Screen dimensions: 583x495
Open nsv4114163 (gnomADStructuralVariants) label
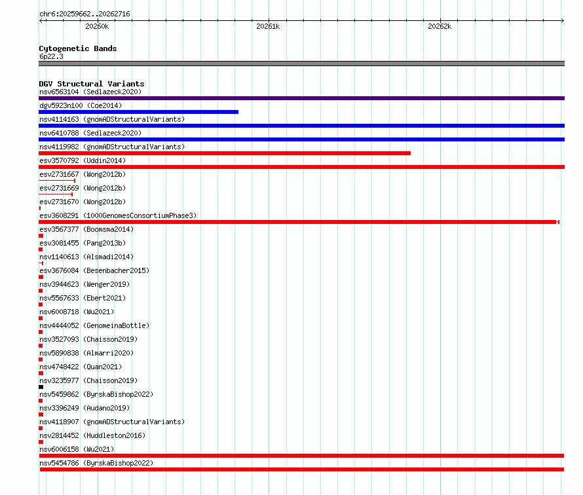coord(112,119)
